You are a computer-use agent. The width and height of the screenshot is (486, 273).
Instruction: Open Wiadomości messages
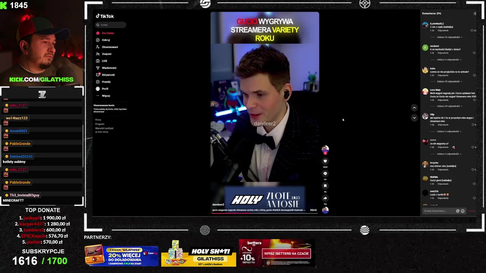pyautogui.click(x=106, y=68)
